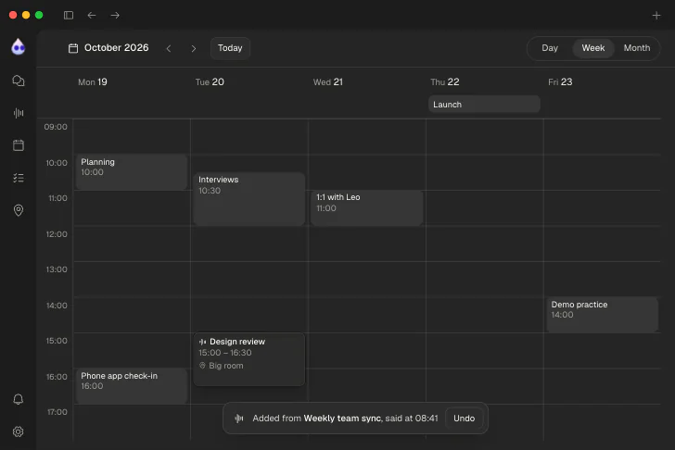Image resolution: width=675 pixels, height=450 pixels.
Task: Open the Design review event
Action: (249, 359)
